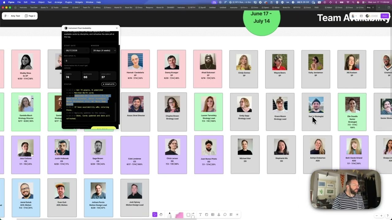The height and width of the screenshot is (220, 392).
Task: Click the Share button
Action: (384, 16)
